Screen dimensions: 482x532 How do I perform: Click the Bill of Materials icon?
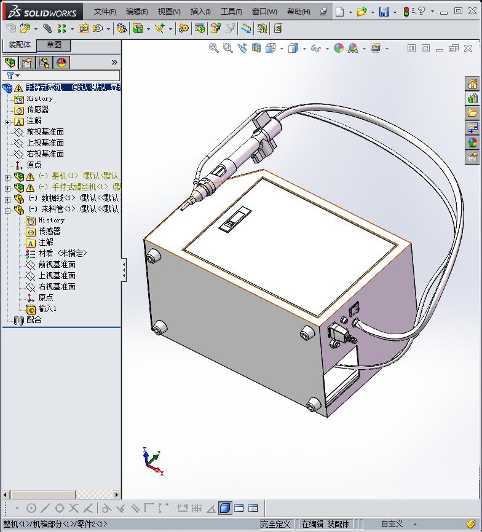200,28
